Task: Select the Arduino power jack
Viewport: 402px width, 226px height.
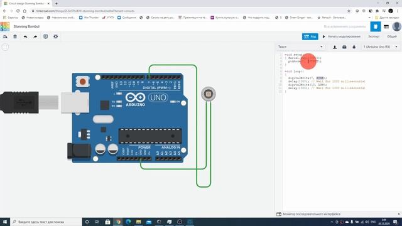Action: pyautogui.click(x=79, y=151)
